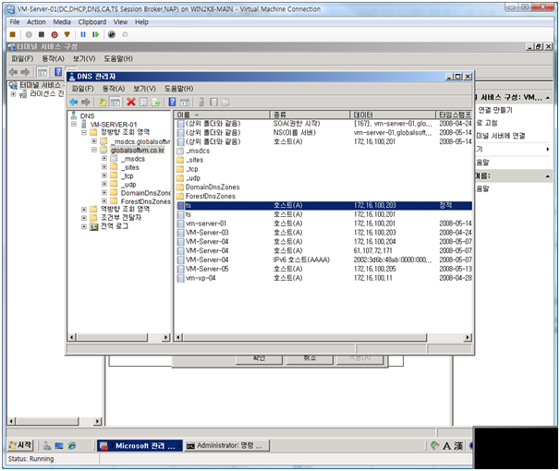The image size is (560, 471).
Task: Open the VM Connection Action menu
Action: point(36,22)
